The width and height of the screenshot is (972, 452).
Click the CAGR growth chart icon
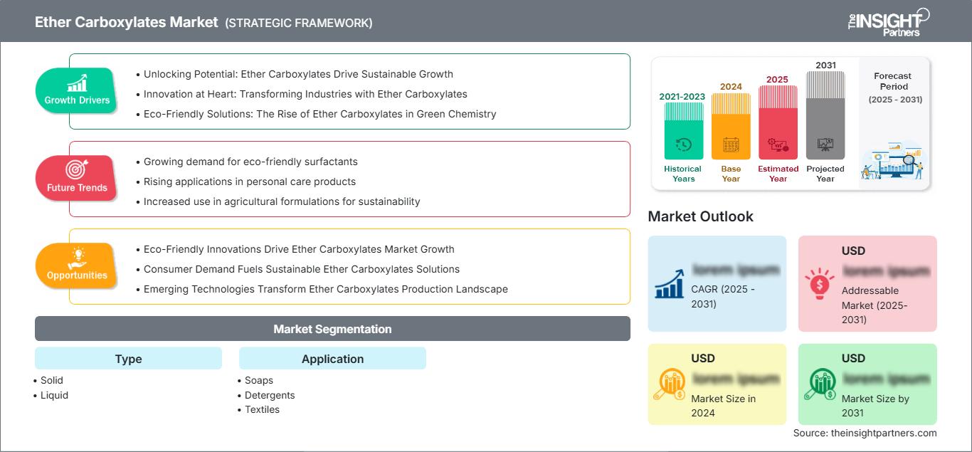pyautogui.click(x=670, y=283)
